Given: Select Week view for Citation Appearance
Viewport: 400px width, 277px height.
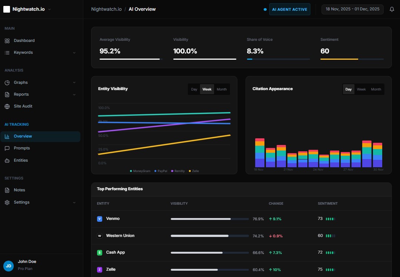Looking at the screenshot, I should (361, 89).
